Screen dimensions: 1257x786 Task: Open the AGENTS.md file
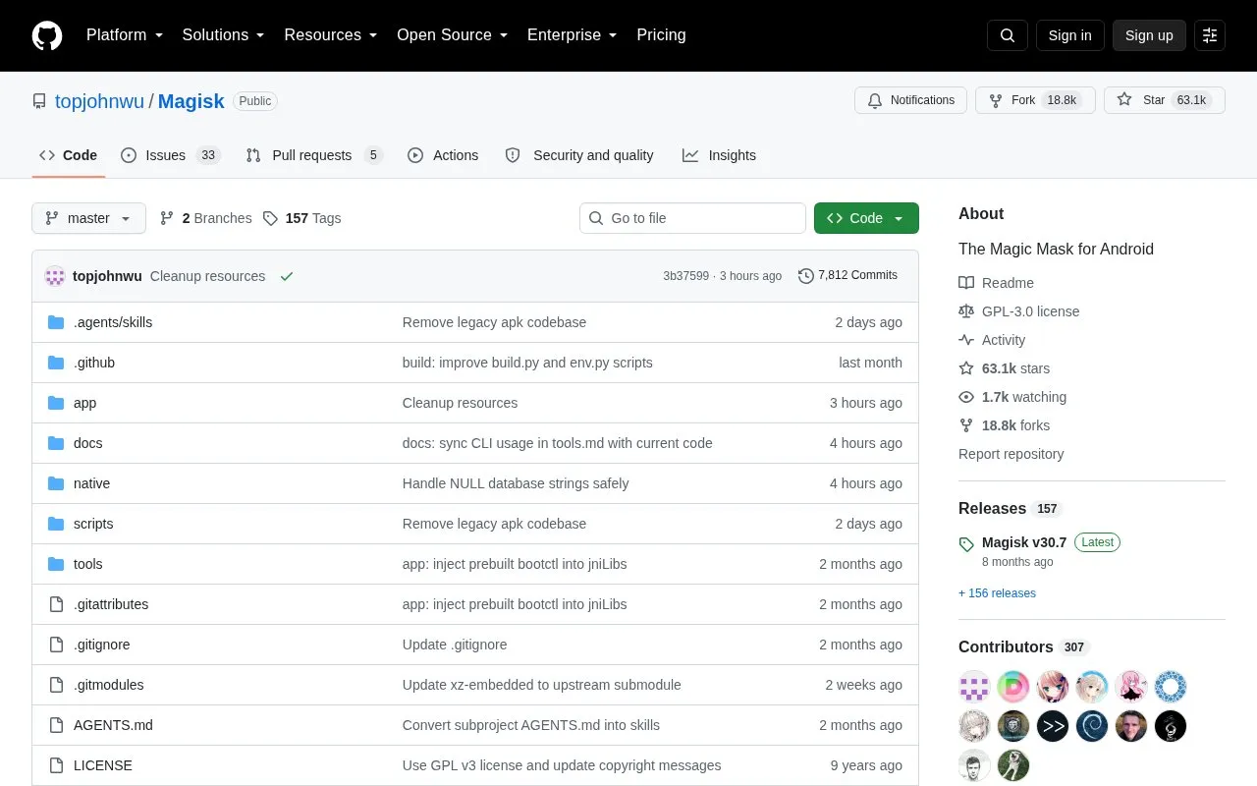tap(113, 725)
